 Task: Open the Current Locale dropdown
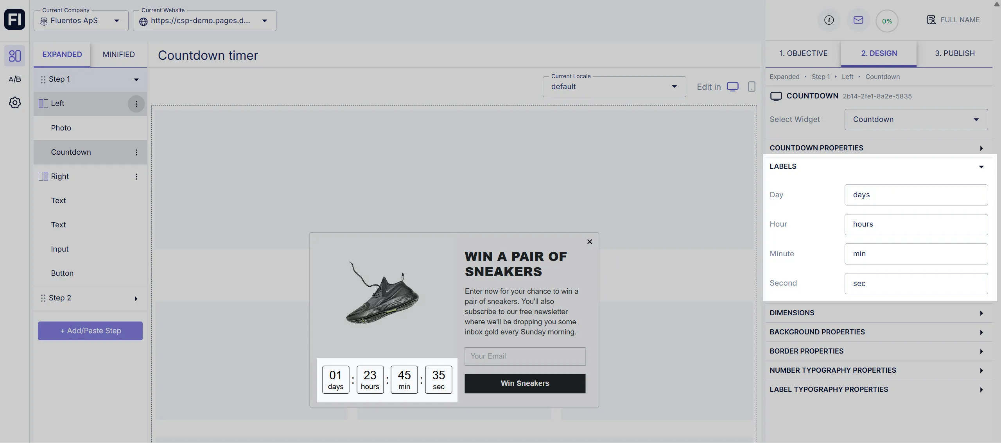click(614, 87)
